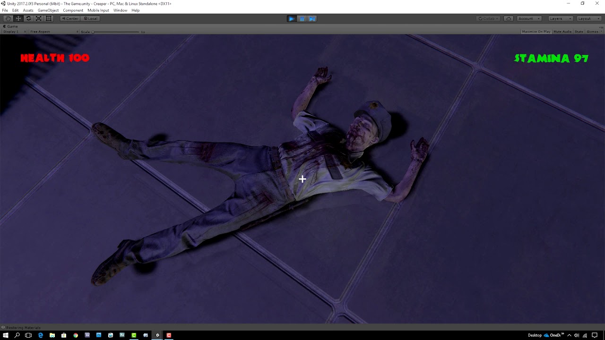
Task: Select the Rotate tool
Action: 28,18
